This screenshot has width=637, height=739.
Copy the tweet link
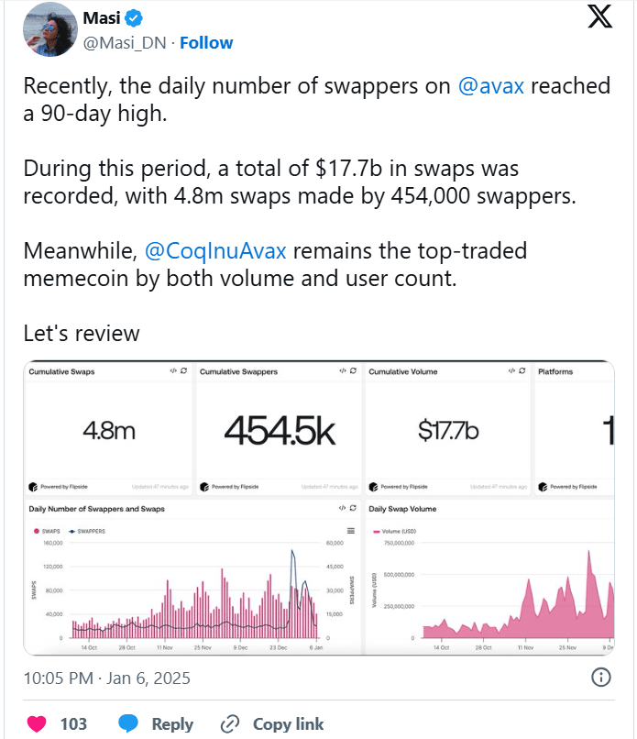273,723
